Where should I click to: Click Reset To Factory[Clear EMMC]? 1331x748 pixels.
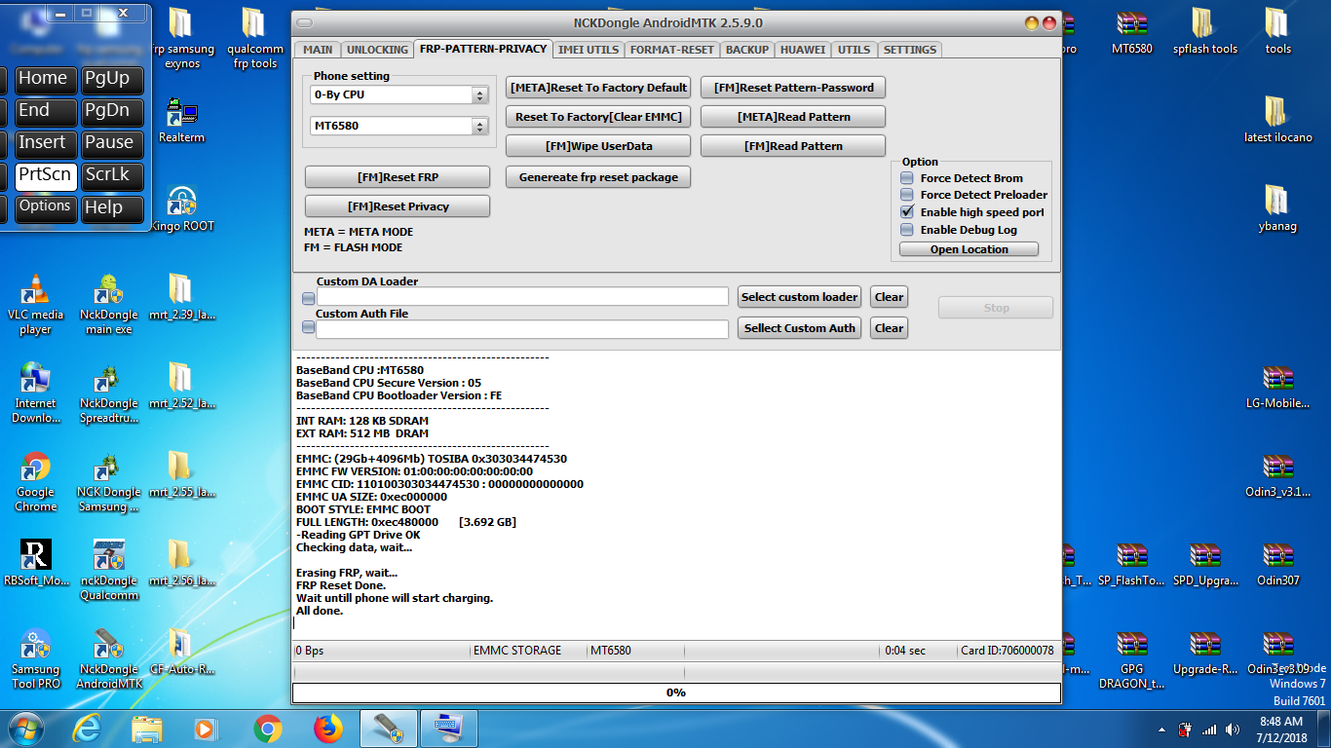[x=598, y=117]
